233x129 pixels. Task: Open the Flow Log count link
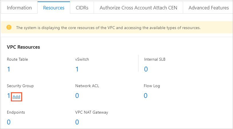(146, 96)
